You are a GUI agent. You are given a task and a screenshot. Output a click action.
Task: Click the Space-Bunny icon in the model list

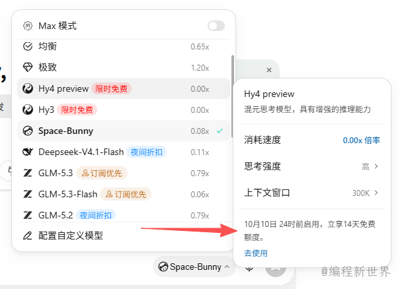(28, 131)
